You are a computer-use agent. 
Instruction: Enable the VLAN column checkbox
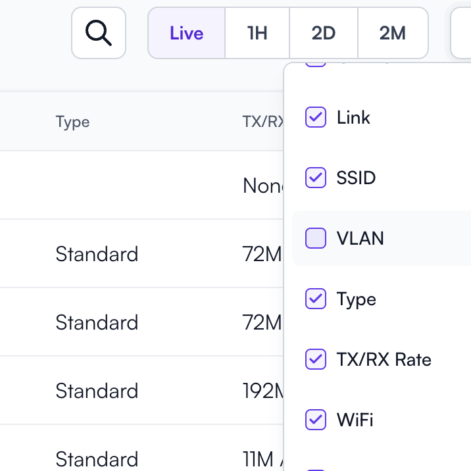coord(316,238)
